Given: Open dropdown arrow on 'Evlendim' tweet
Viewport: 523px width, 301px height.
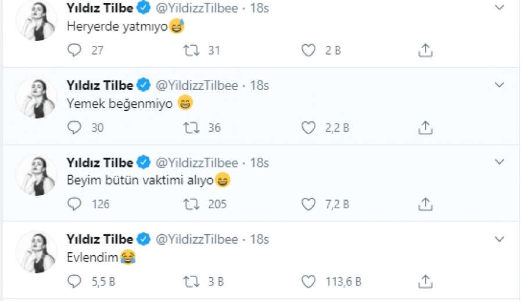Looking at the screenshot, I should pyautogui.click(x=499, y=239).
